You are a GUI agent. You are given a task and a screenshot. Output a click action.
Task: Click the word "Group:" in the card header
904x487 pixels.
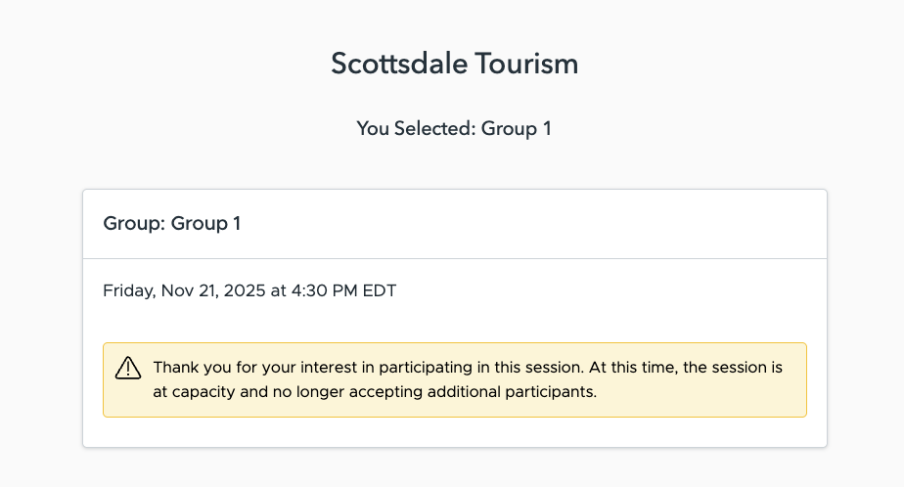(134, 224)
